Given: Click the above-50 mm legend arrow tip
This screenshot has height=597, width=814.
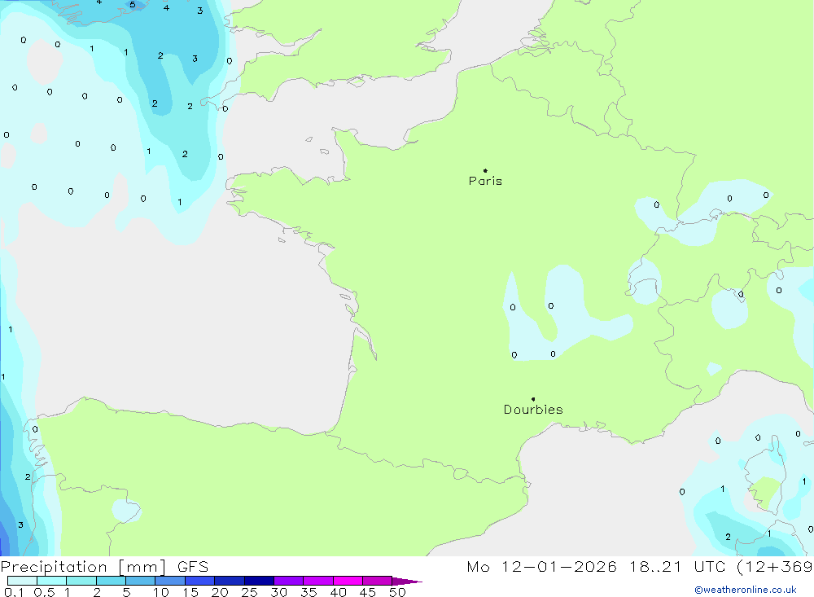Looking at the screenshot, I should [408, 582].
